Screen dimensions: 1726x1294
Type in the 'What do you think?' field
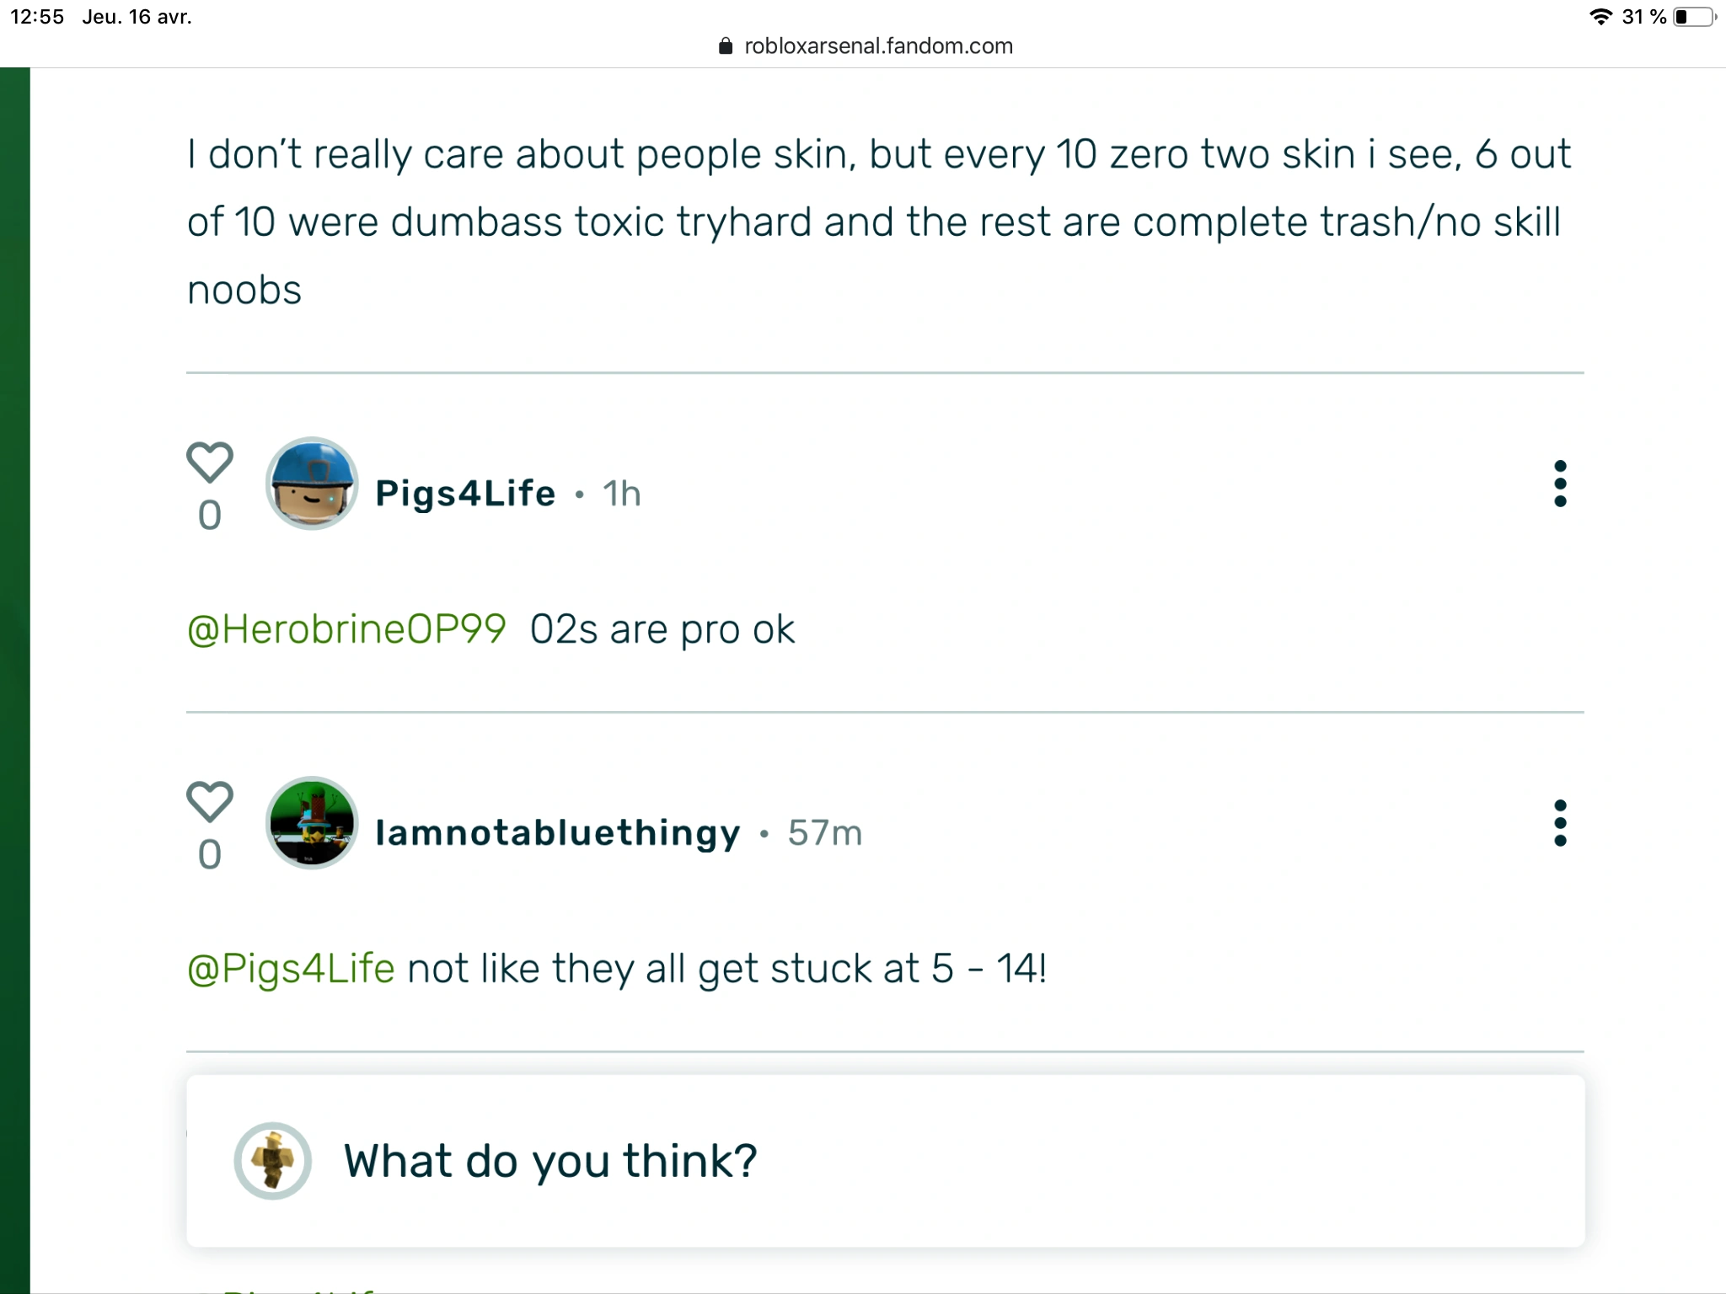927,1161
